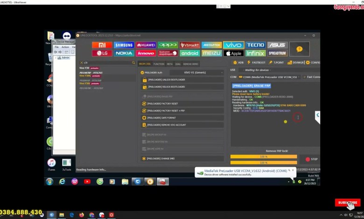Click [PRELOADER] SAFE FORMAT button

[x=182, y=118]
